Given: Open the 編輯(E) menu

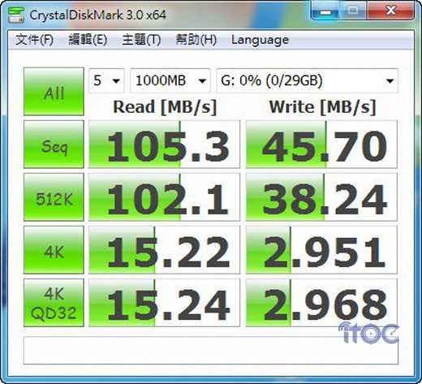Looking at the screenshot, I should (x=88, y=40).
